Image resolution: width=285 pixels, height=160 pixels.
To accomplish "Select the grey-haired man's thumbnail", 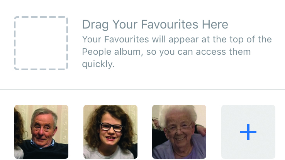I will 41,132.
